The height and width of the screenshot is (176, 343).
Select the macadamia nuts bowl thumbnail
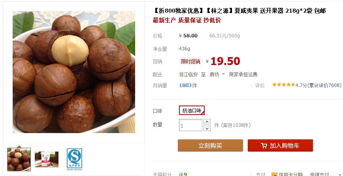(19, 159)
